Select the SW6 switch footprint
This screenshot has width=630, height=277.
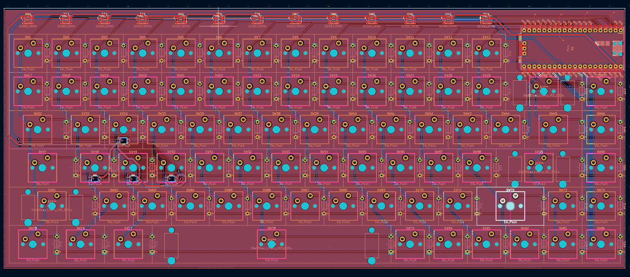click(219, 53)
